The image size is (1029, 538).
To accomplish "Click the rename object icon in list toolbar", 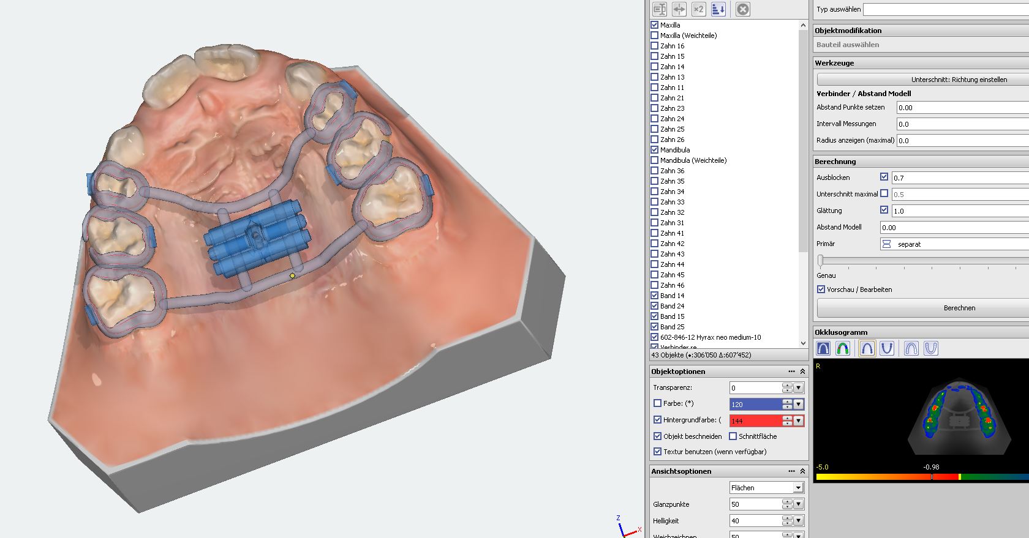I will (x=660, y=9).
